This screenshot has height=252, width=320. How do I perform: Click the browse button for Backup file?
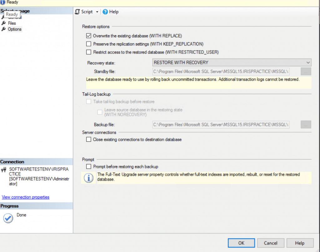(x=306, y=125)
